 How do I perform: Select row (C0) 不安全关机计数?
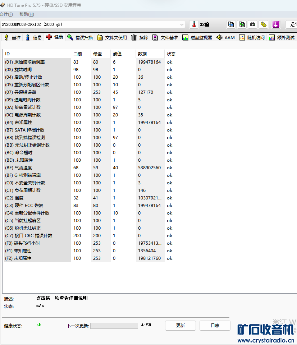pos(95,183)
